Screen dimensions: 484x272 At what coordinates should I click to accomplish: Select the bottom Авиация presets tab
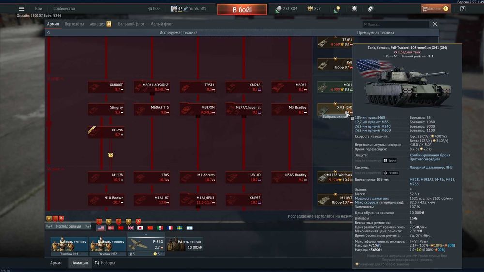80,263
